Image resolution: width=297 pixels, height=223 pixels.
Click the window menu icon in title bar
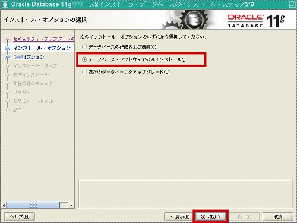tap(5, 5)
